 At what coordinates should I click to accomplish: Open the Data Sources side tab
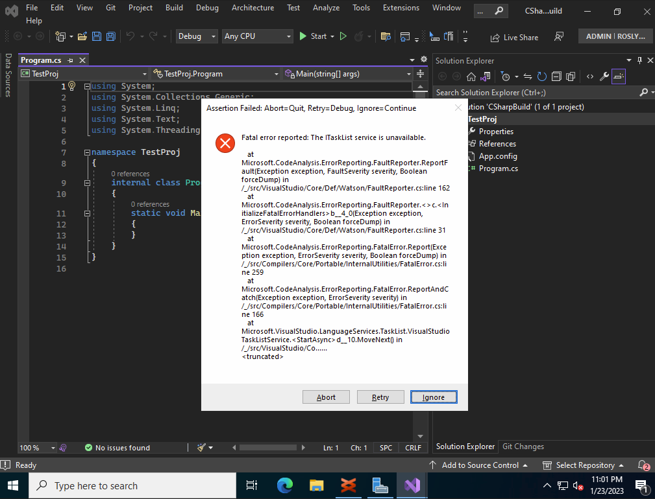click(8, 75)
